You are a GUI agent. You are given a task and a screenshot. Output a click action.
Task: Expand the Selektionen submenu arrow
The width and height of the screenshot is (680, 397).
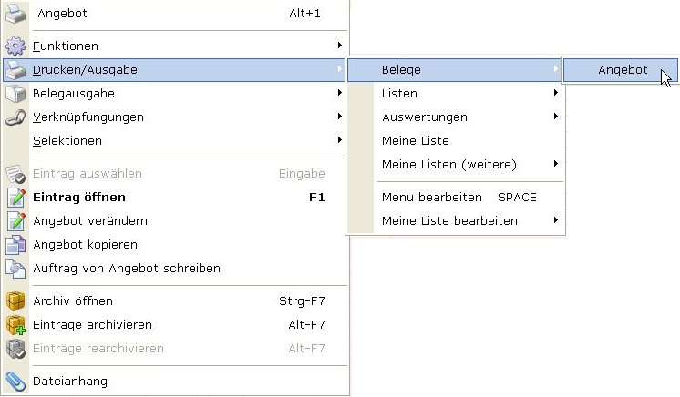(339, 140)
